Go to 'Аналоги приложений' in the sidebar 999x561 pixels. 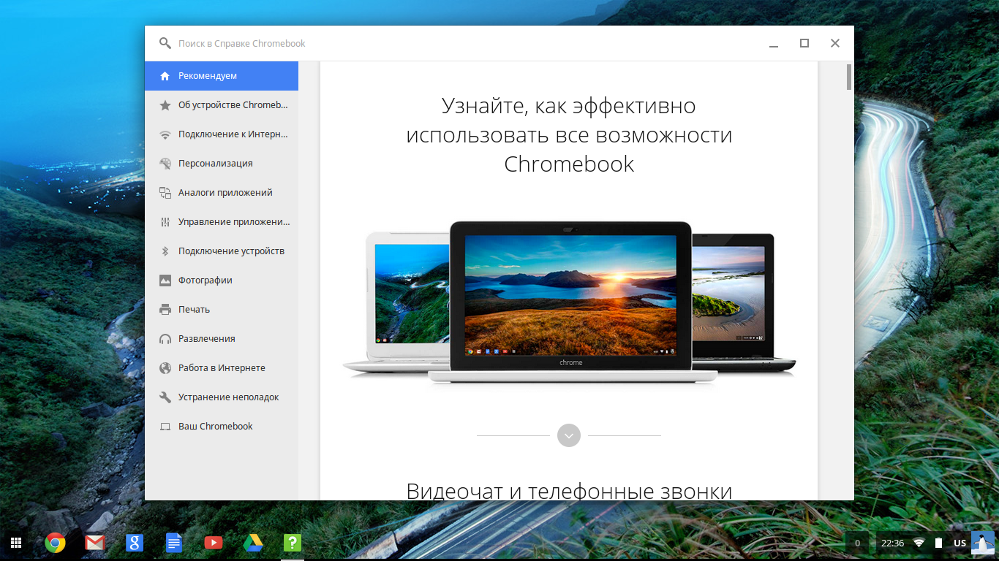click(222, 193)
